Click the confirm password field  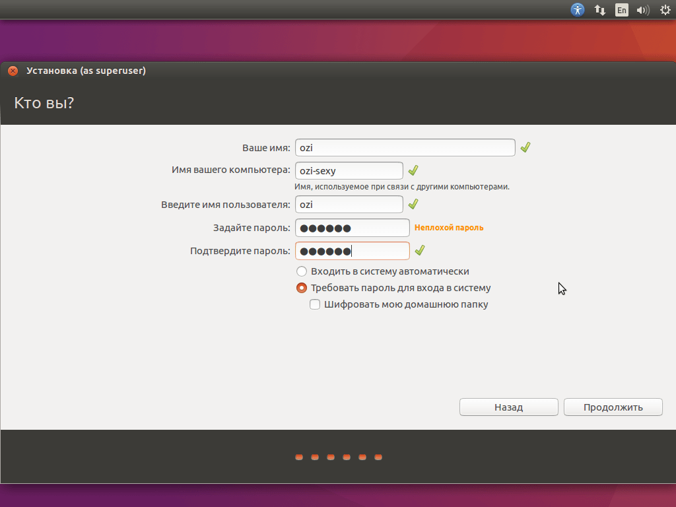pos(352,251)
